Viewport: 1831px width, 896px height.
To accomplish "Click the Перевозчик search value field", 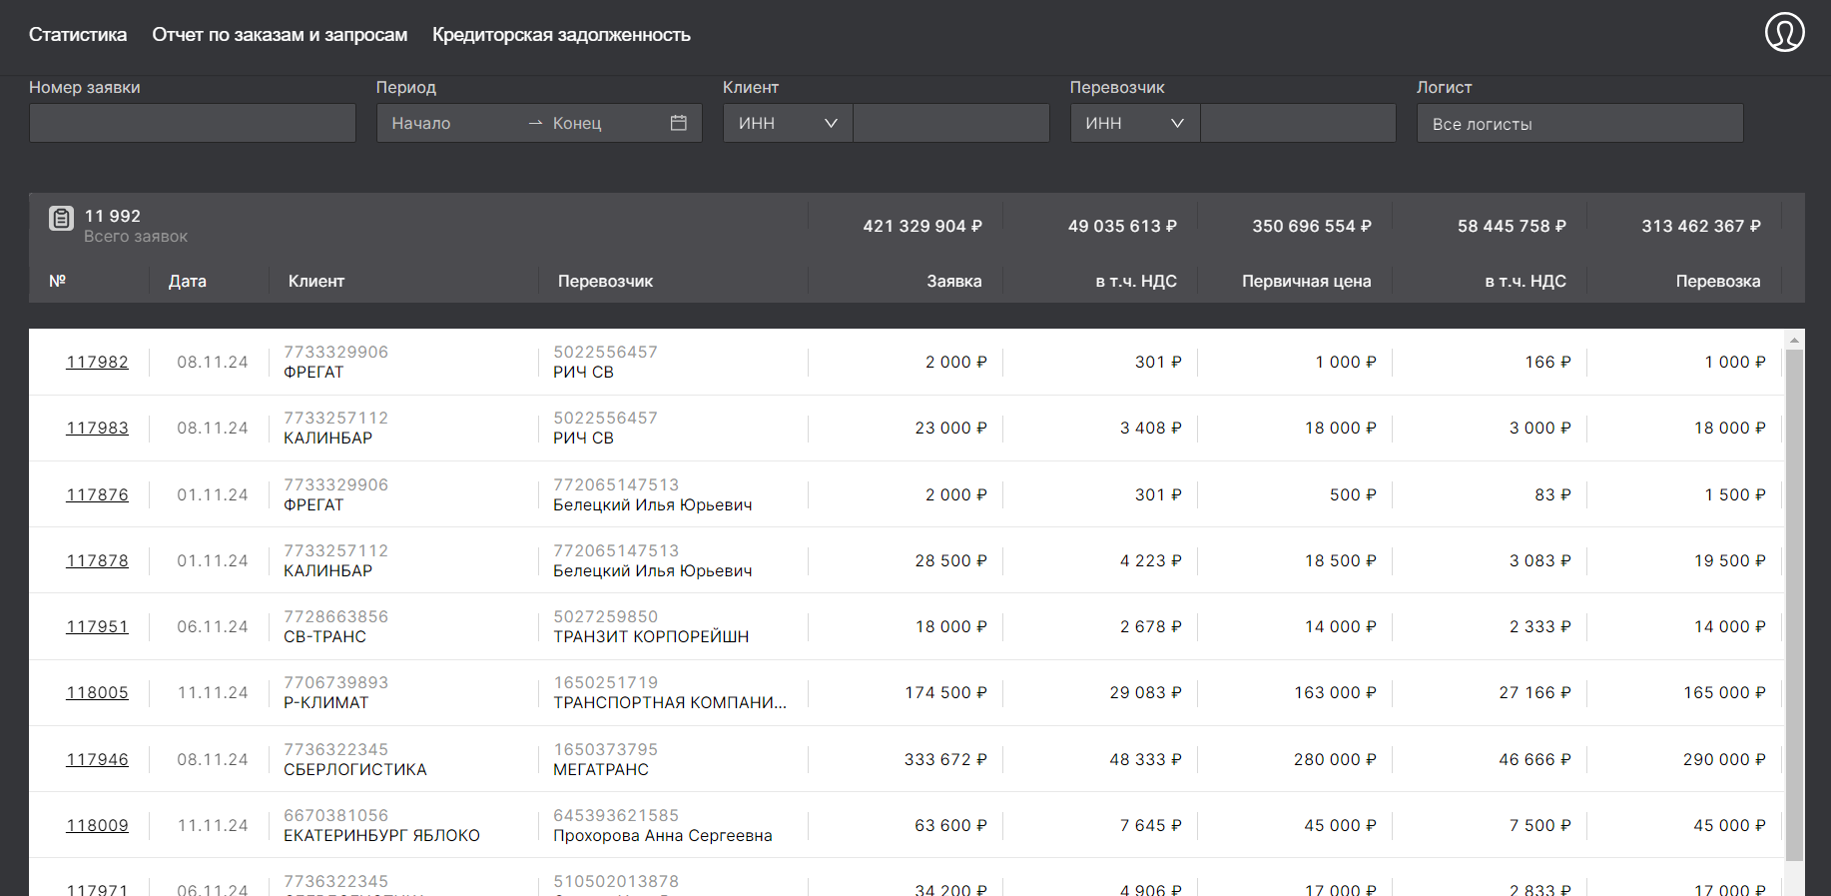I will click(1298, 123).
